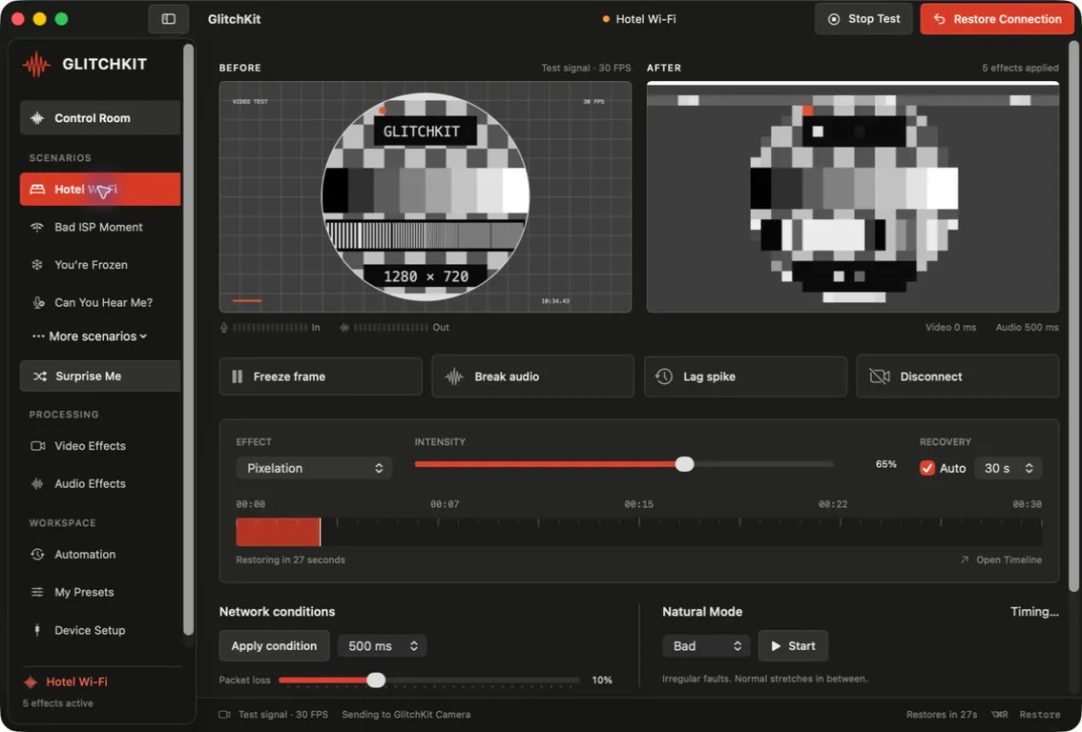Viewport: 1082px width, 732px height.
Task: Click the Lag spike button
Action: [745, 376]
